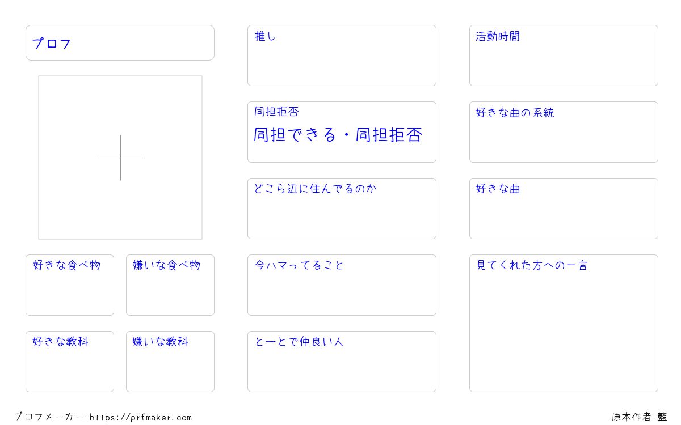Select the 好きな曲の系統 box
The height and width of the screenshot is (425, 681).
pos(564,132)
